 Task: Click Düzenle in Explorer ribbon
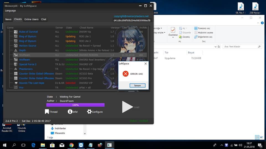[185, 33]
